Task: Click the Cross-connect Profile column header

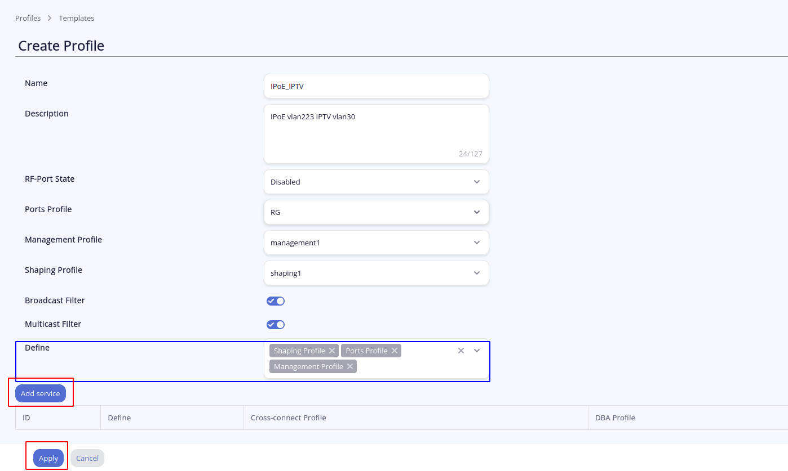Action: point(289,418)
